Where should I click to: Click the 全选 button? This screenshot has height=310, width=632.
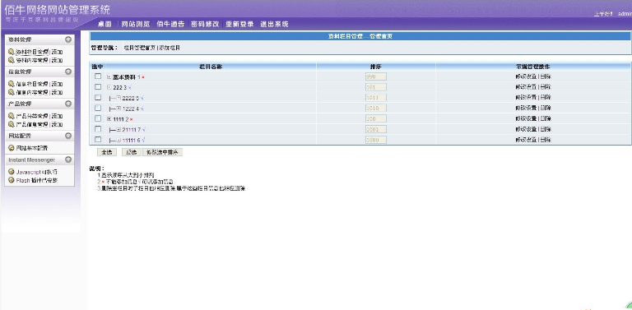coord(107,152)
